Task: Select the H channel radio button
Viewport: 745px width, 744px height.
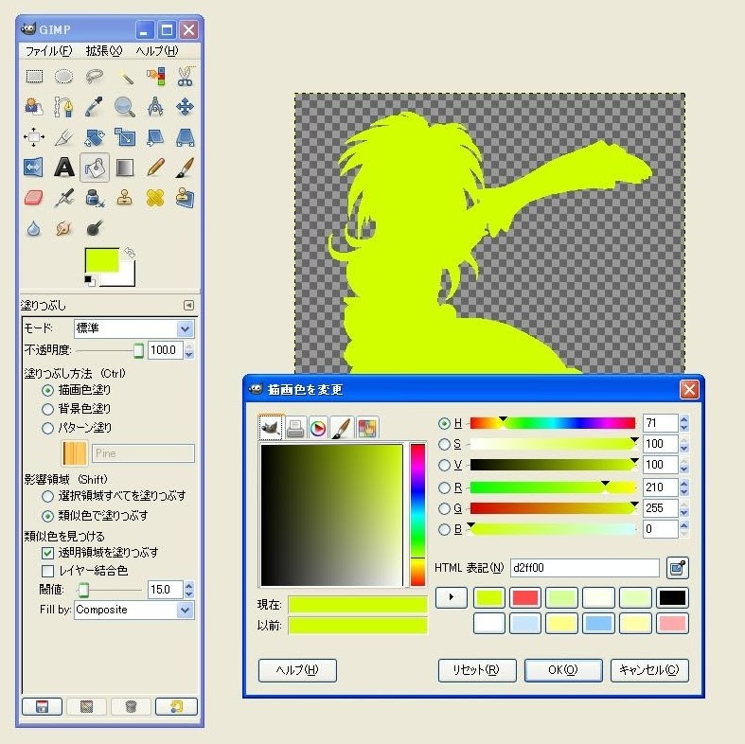Action: point(444,423)
